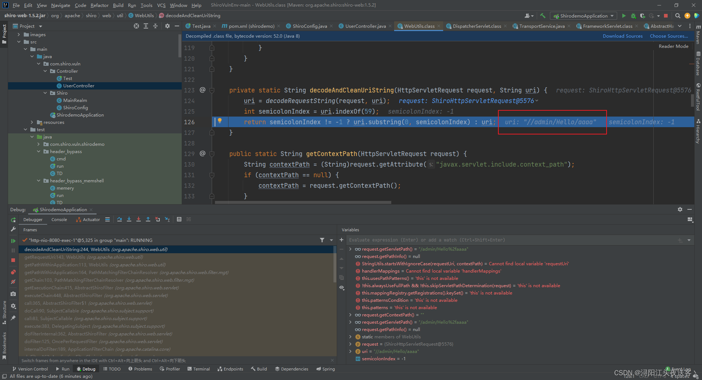Screen dimensions: 702x380
Task: Open Debug panel settings gear icon
Action: (680, 209)
